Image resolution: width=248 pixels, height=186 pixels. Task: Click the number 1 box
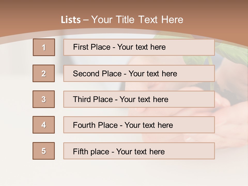[x=44, y=47]
